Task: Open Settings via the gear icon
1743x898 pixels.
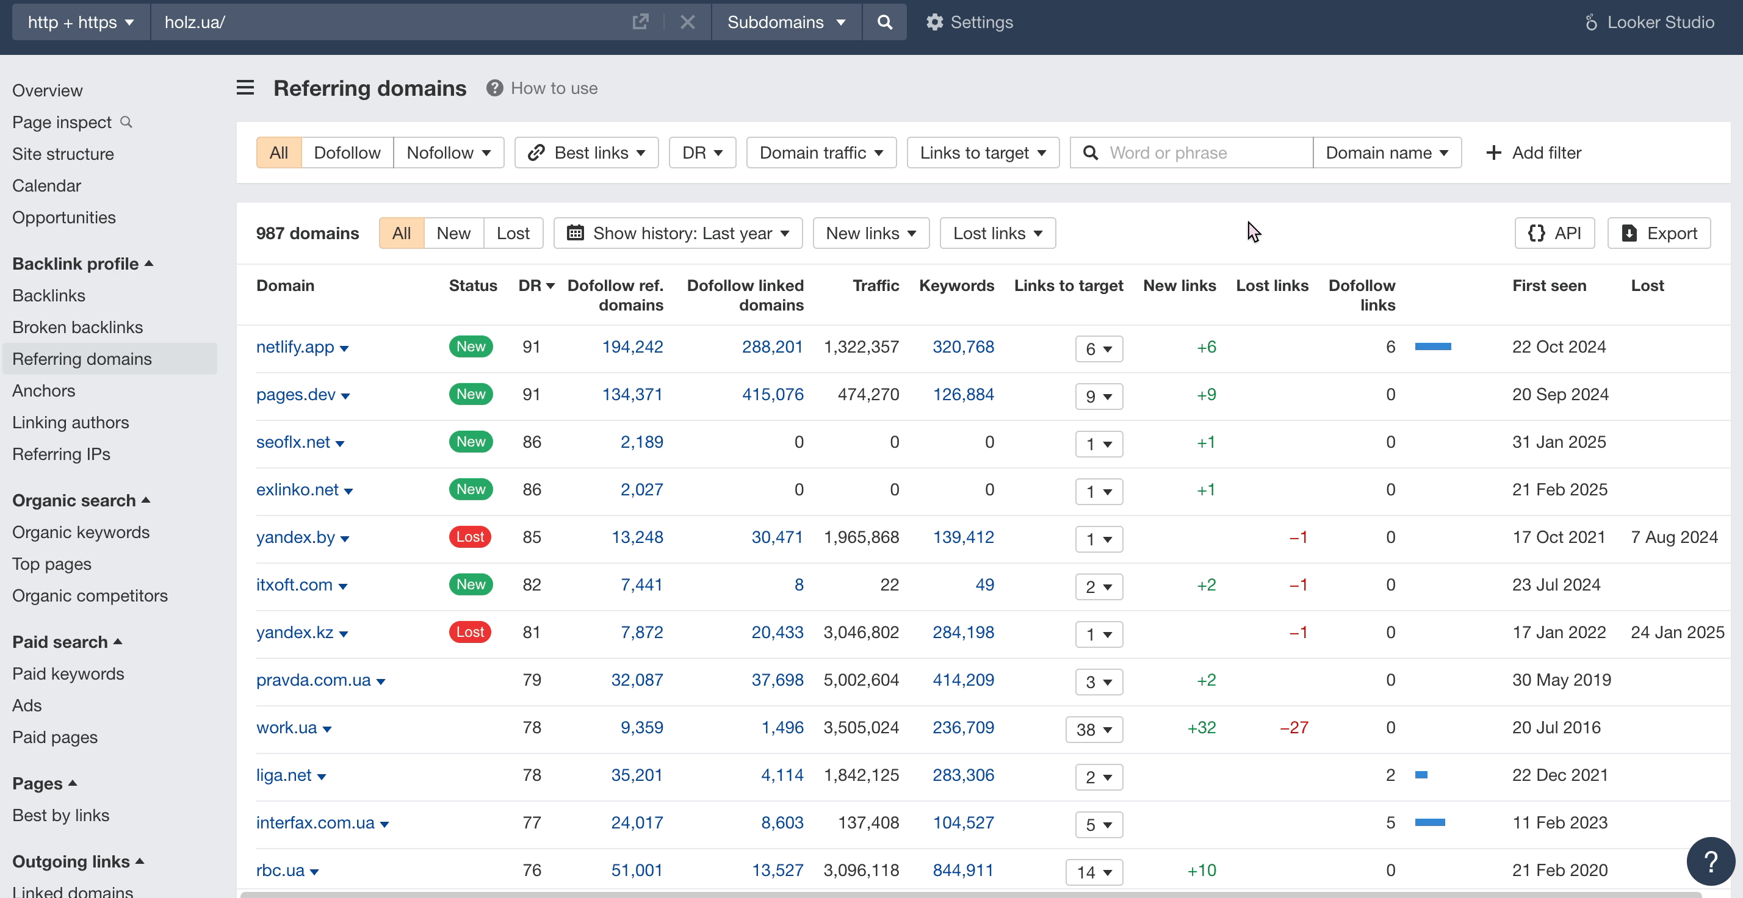Action: coord(934,21)
